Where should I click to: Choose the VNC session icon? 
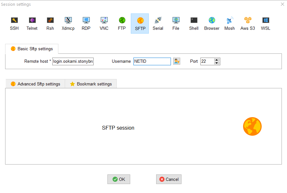(104, 23)
